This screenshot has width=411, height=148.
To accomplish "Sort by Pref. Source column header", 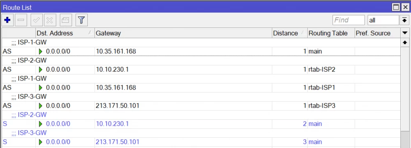I will [377, 33].
